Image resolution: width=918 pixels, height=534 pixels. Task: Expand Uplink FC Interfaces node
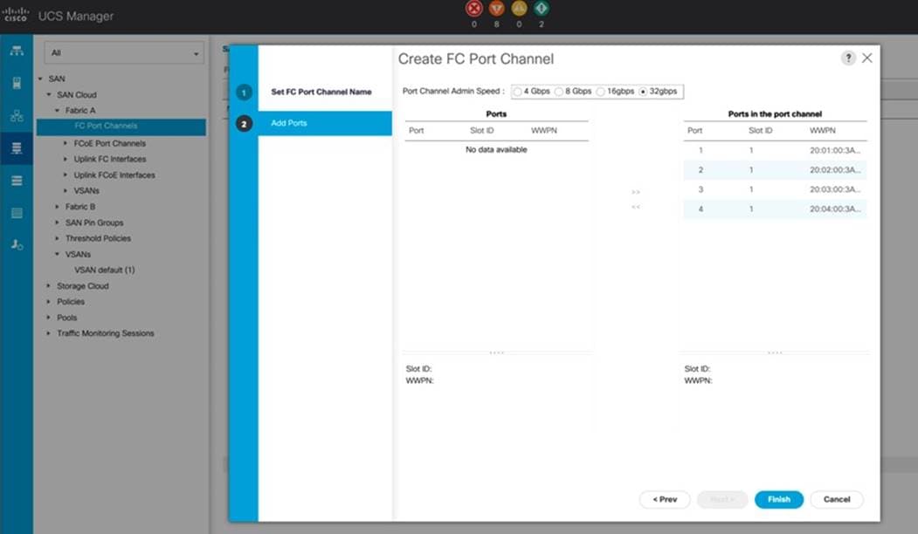(65, 159)
